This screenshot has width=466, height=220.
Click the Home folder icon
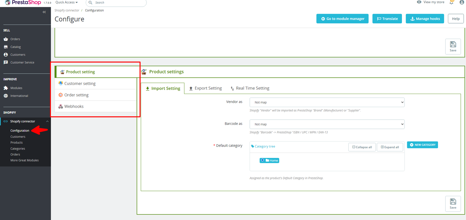(267, 160)
